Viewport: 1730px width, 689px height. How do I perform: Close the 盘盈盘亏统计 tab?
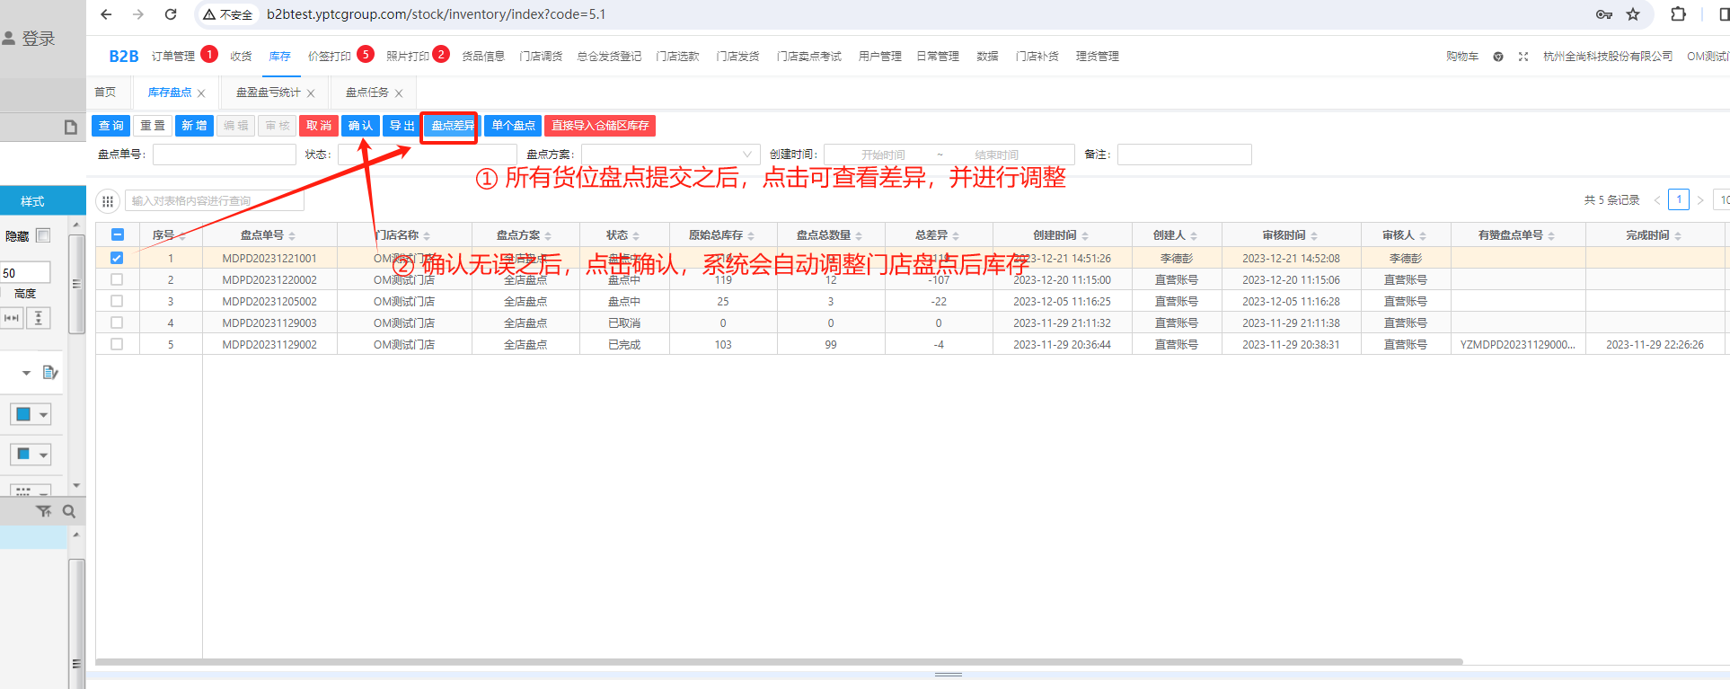tap(311, 93)
